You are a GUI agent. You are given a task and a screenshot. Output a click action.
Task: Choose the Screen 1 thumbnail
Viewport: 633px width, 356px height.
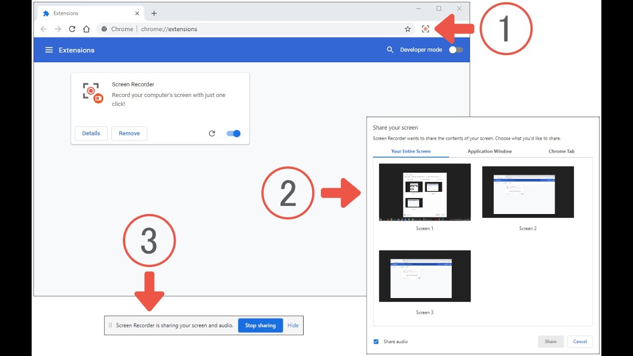pos(425,192)
